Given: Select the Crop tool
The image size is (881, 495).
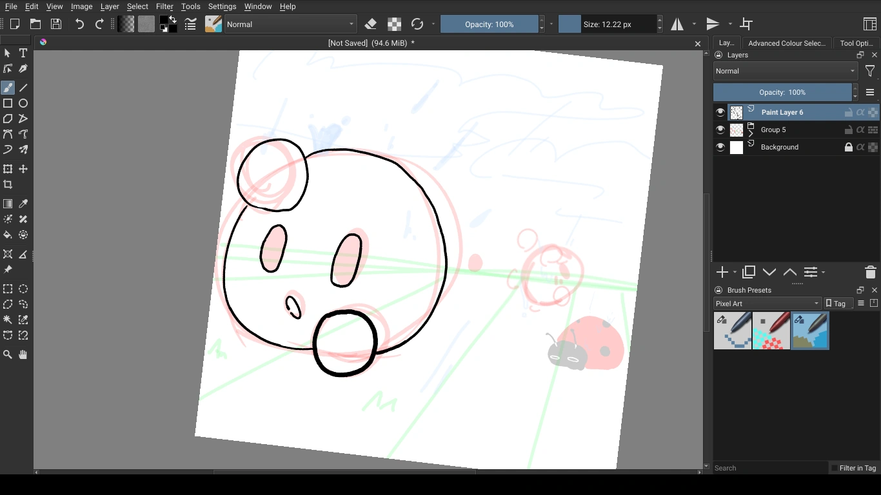Looking at the screenshot, I should point(8,184).
